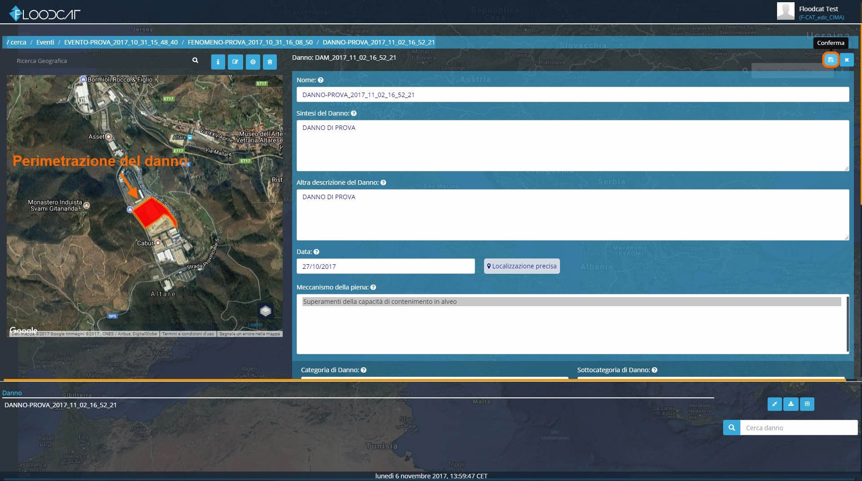Screen dimensions: 862x481
Task: Select the Danno tab in bottom panel
Action: [x=12, y=393]
